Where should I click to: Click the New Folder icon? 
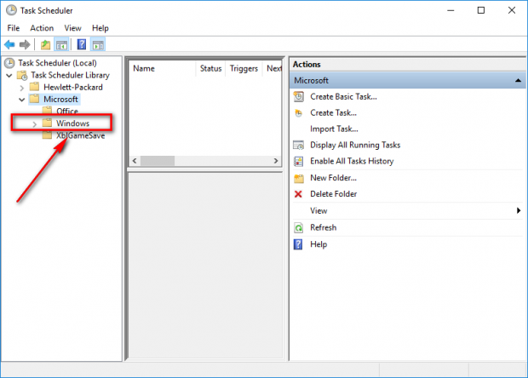coord(299,178)
